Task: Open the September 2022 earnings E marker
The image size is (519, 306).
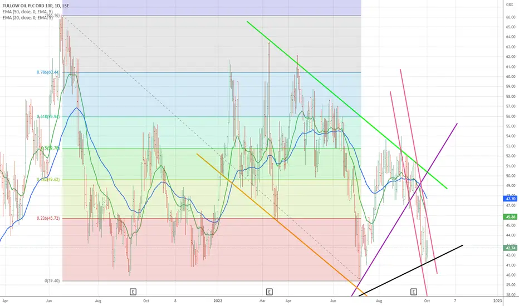Action: pos(413,292)
